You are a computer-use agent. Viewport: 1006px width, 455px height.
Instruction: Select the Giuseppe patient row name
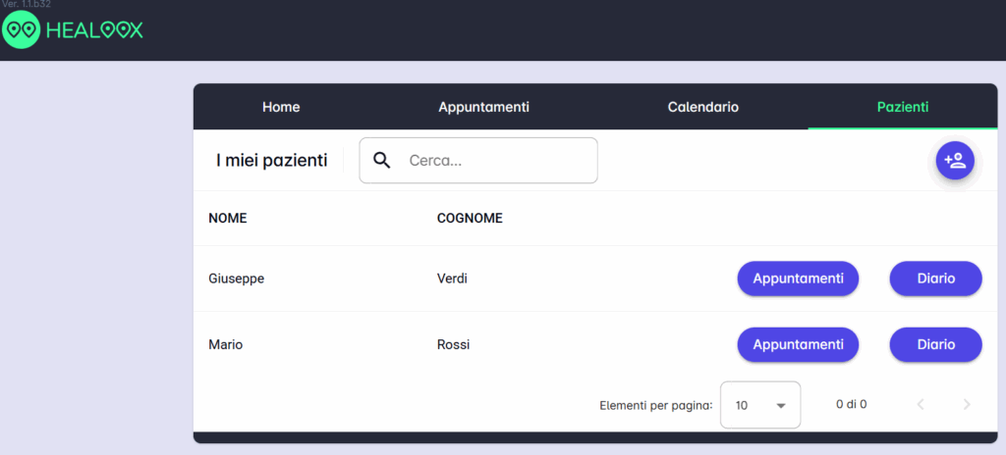coord(236,279)
